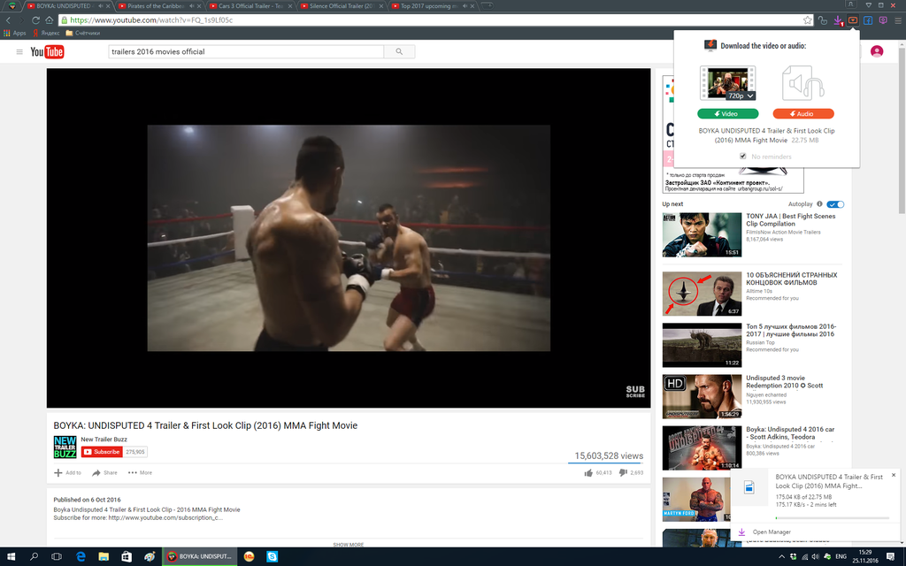Open the More actions menu below video

[x=140, y=473]
